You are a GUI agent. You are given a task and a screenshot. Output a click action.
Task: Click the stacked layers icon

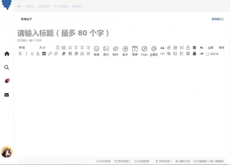195,48
